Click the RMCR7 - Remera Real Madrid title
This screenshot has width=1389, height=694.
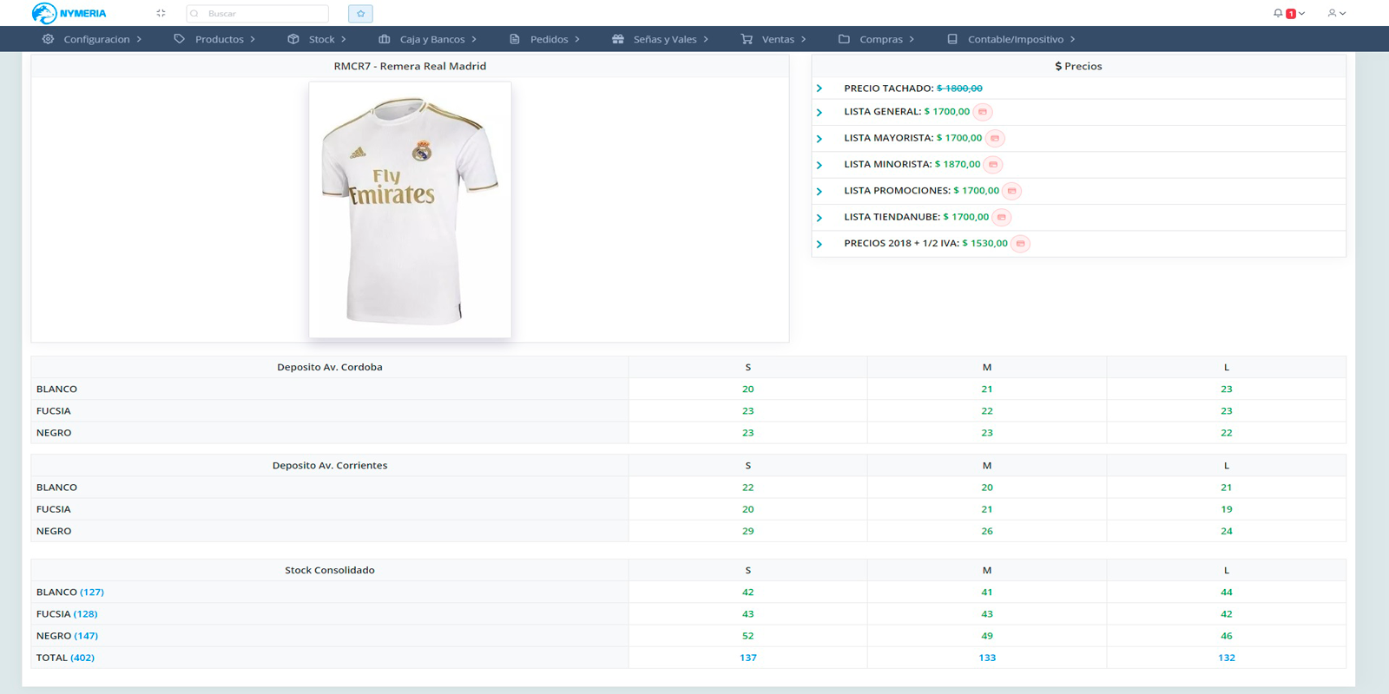pos(410,66)
